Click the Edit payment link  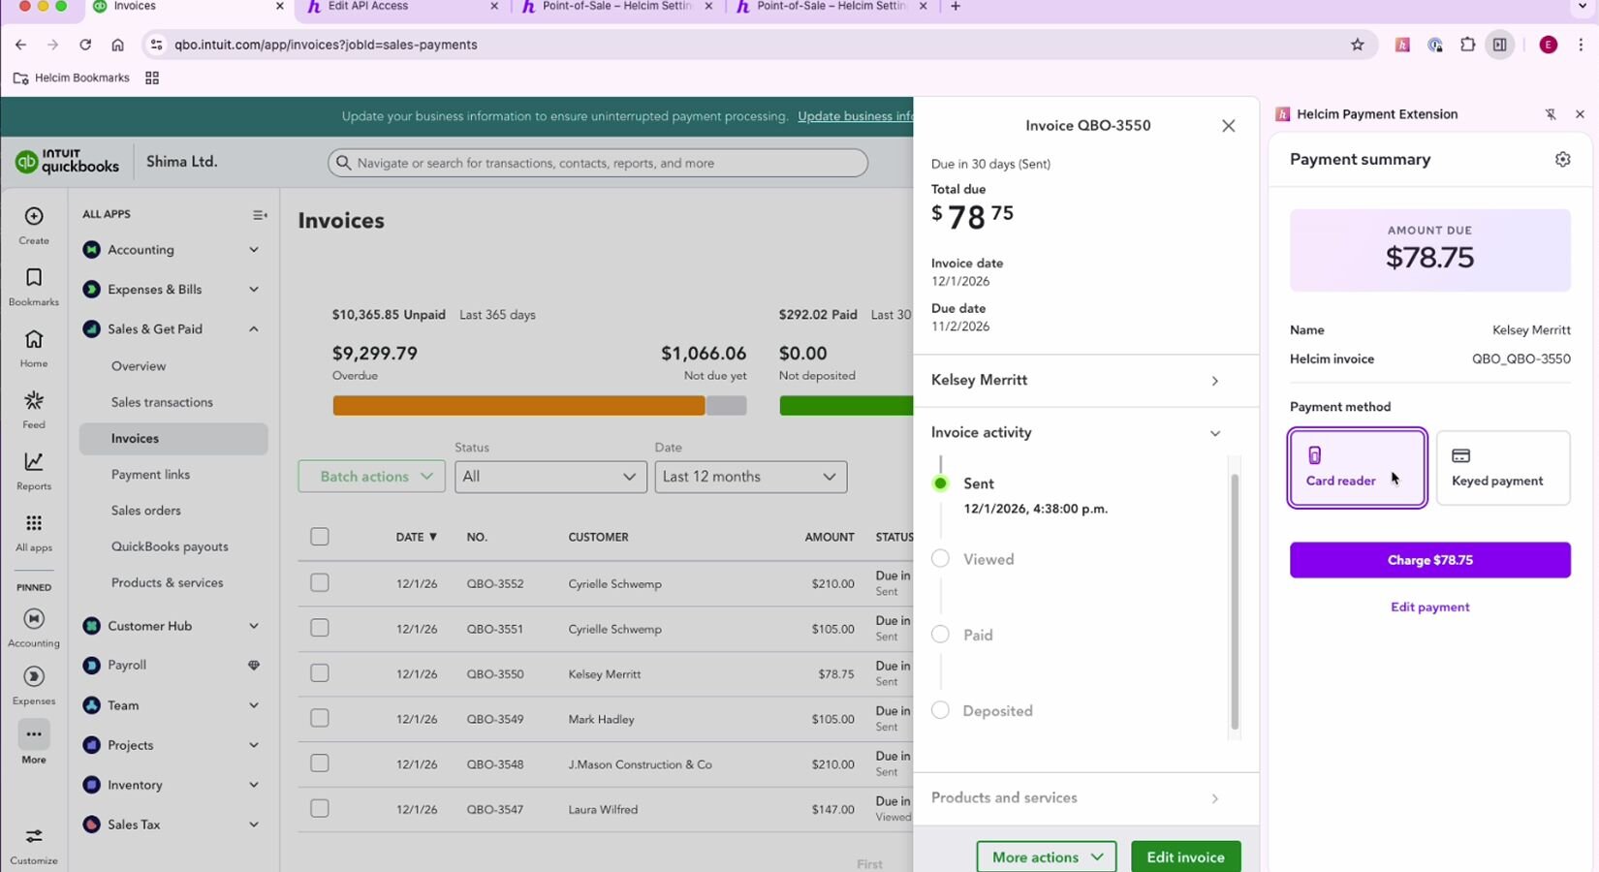point(1429,607)
